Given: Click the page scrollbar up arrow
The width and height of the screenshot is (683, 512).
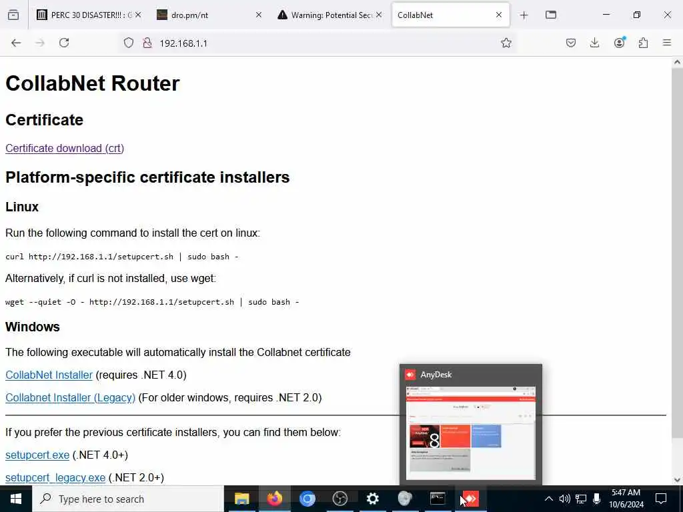Looking at the screenshot, I should [677, 62].
